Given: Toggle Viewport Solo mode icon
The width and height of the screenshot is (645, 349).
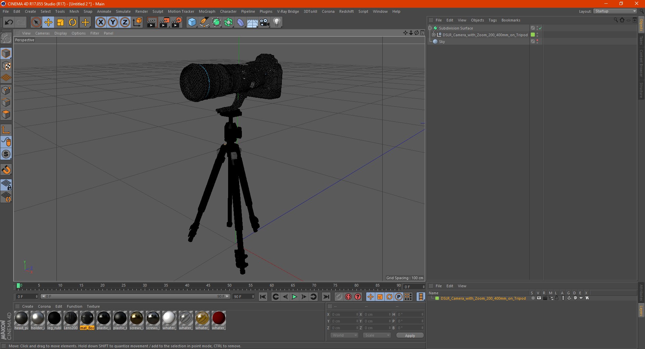Looking at the screenshot, I should click(6, 154).
